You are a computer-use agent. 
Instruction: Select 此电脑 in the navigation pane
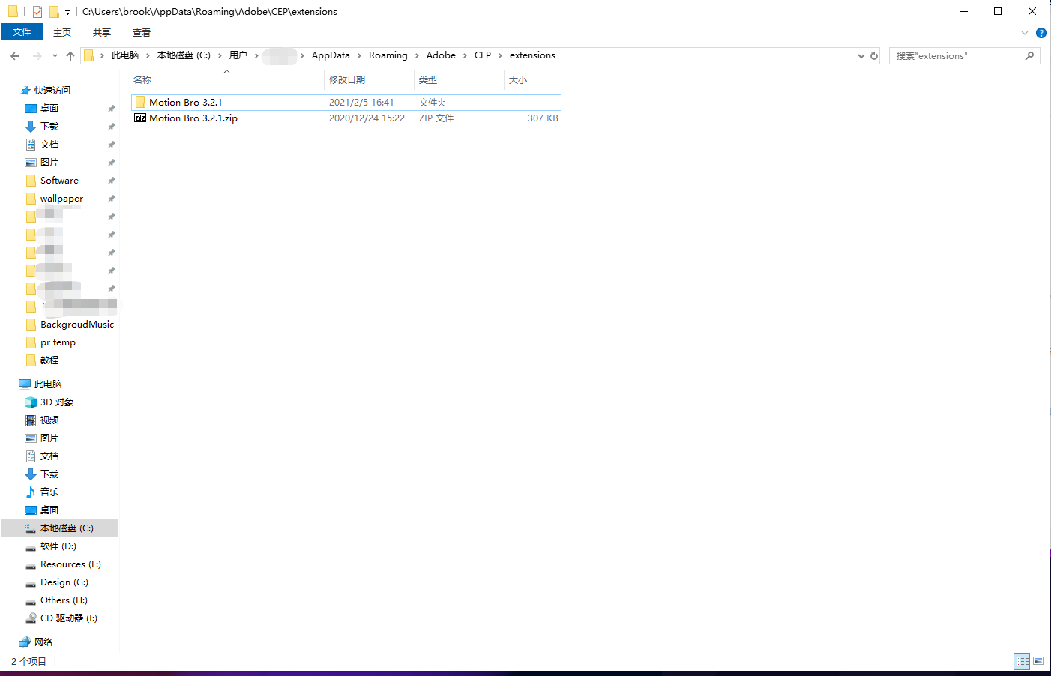(x=48, y=384)
